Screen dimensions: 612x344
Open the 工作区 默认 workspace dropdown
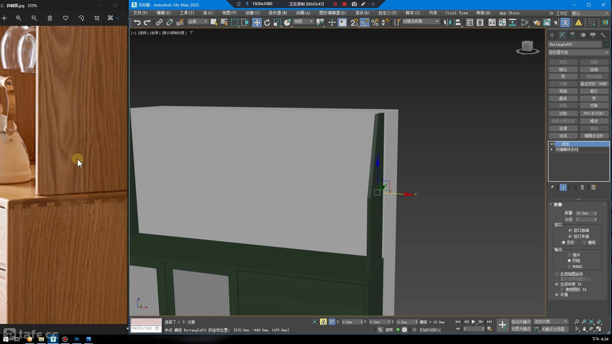pyautogui.click(x=590, y=13)
